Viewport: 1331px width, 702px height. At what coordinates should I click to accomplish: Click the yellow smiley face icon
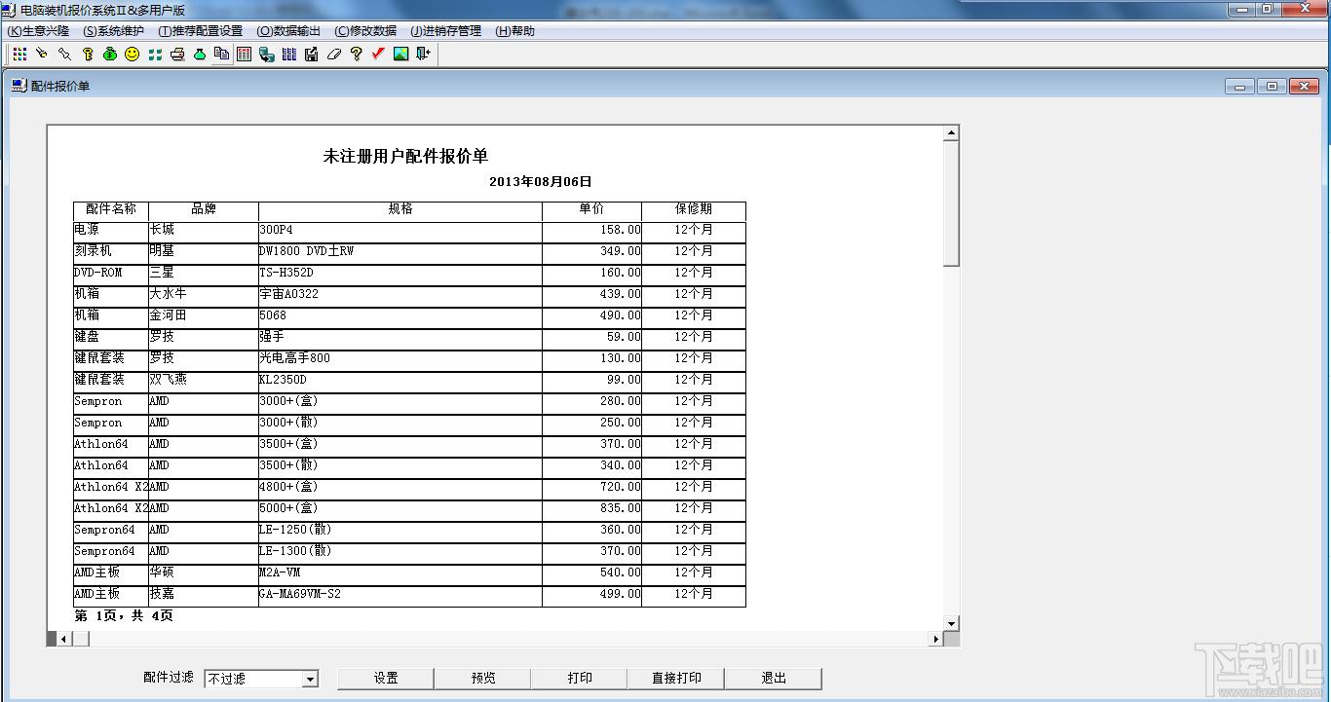[x=133, y=55]
